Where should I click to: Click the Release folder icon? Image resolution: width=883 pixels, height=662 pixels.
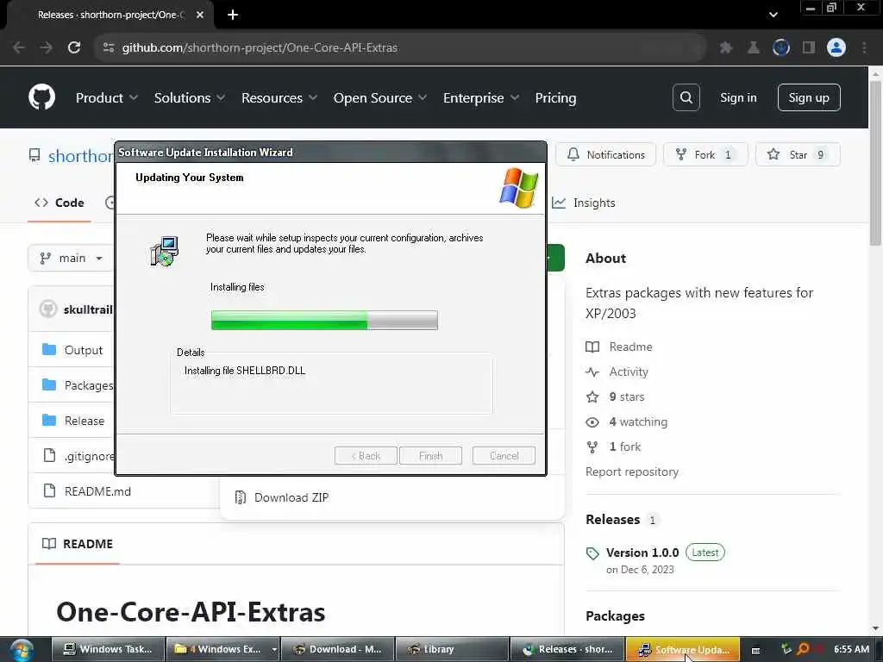click(49, 421)
